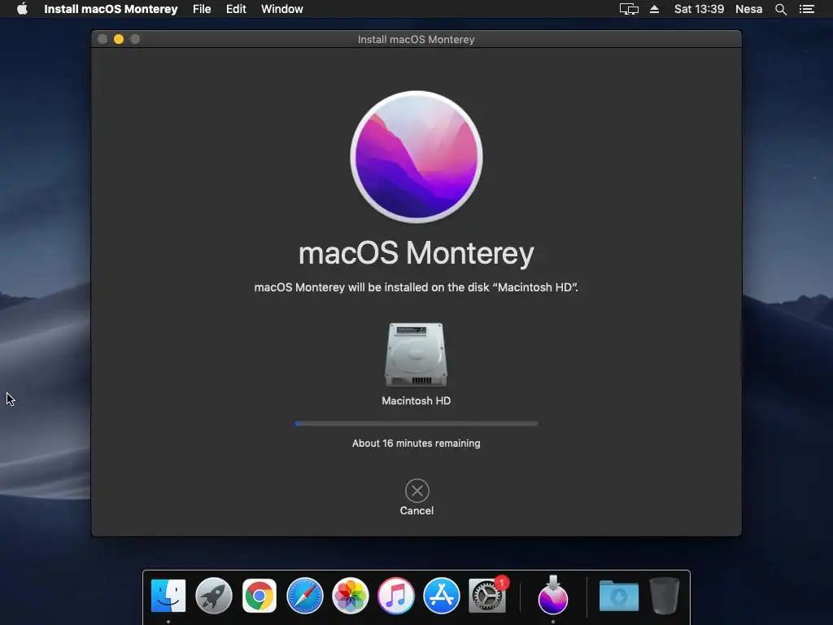Click the screen mirroring menu bar icon
This screenshot has height=625, width=833.
[x=629, y=9]
